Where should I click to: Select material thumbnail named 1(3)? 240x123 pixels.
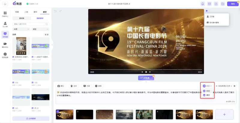[40, 72]
